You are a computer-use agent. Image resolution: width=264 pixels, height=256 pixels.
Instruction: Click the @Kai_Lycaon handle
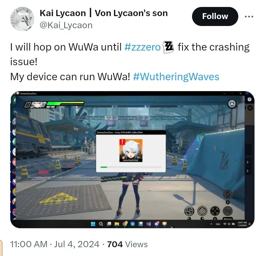pos(66,25)
